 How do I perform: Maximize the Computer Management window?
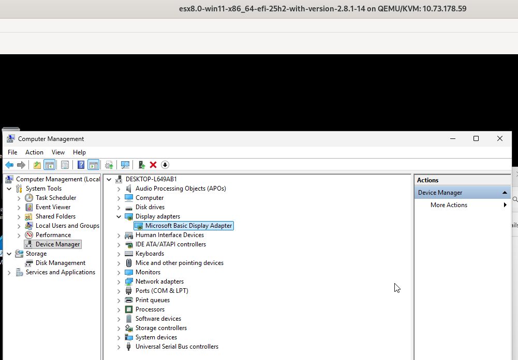coord(476,138)
